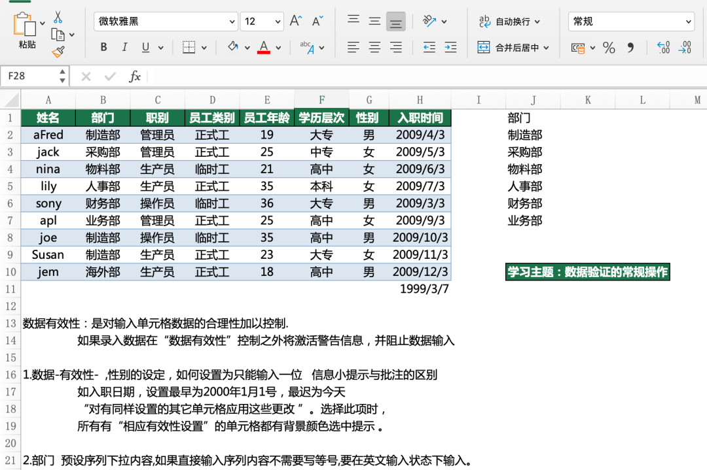The image size is (707, 470).
Task: Select the Format Painter brush icon
Action: [x=58, y=52]
